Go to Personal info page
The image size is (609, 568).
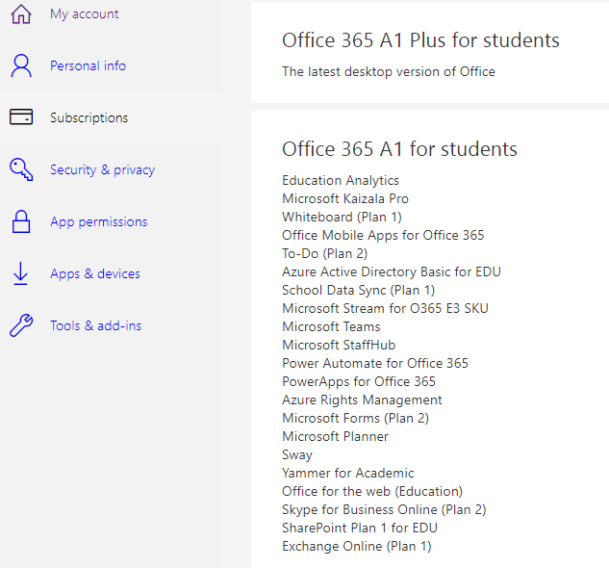pyautogui.click(x=89, y=65)
